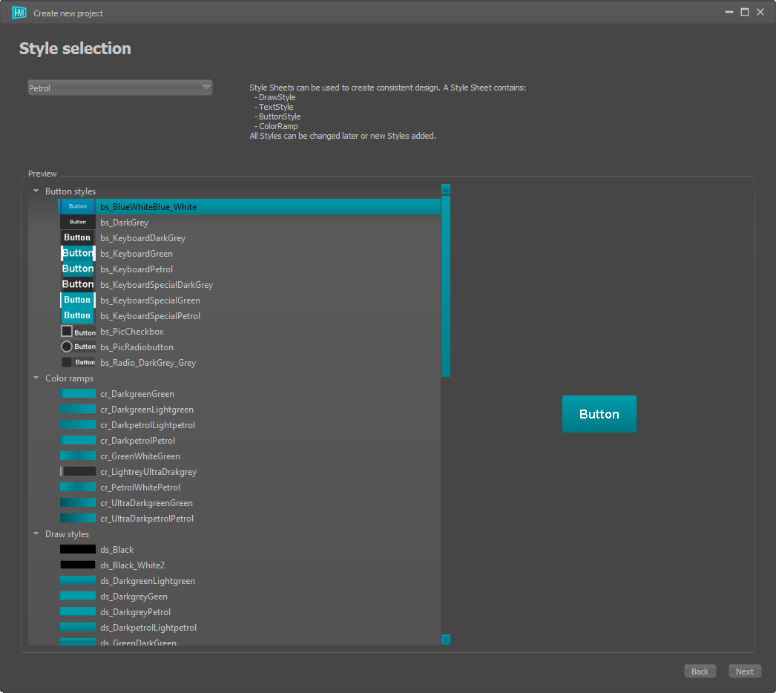Click the bs_KeyboardSpecialPetrol button thumbnail
The image size is (776, 693).
(77, 316)
